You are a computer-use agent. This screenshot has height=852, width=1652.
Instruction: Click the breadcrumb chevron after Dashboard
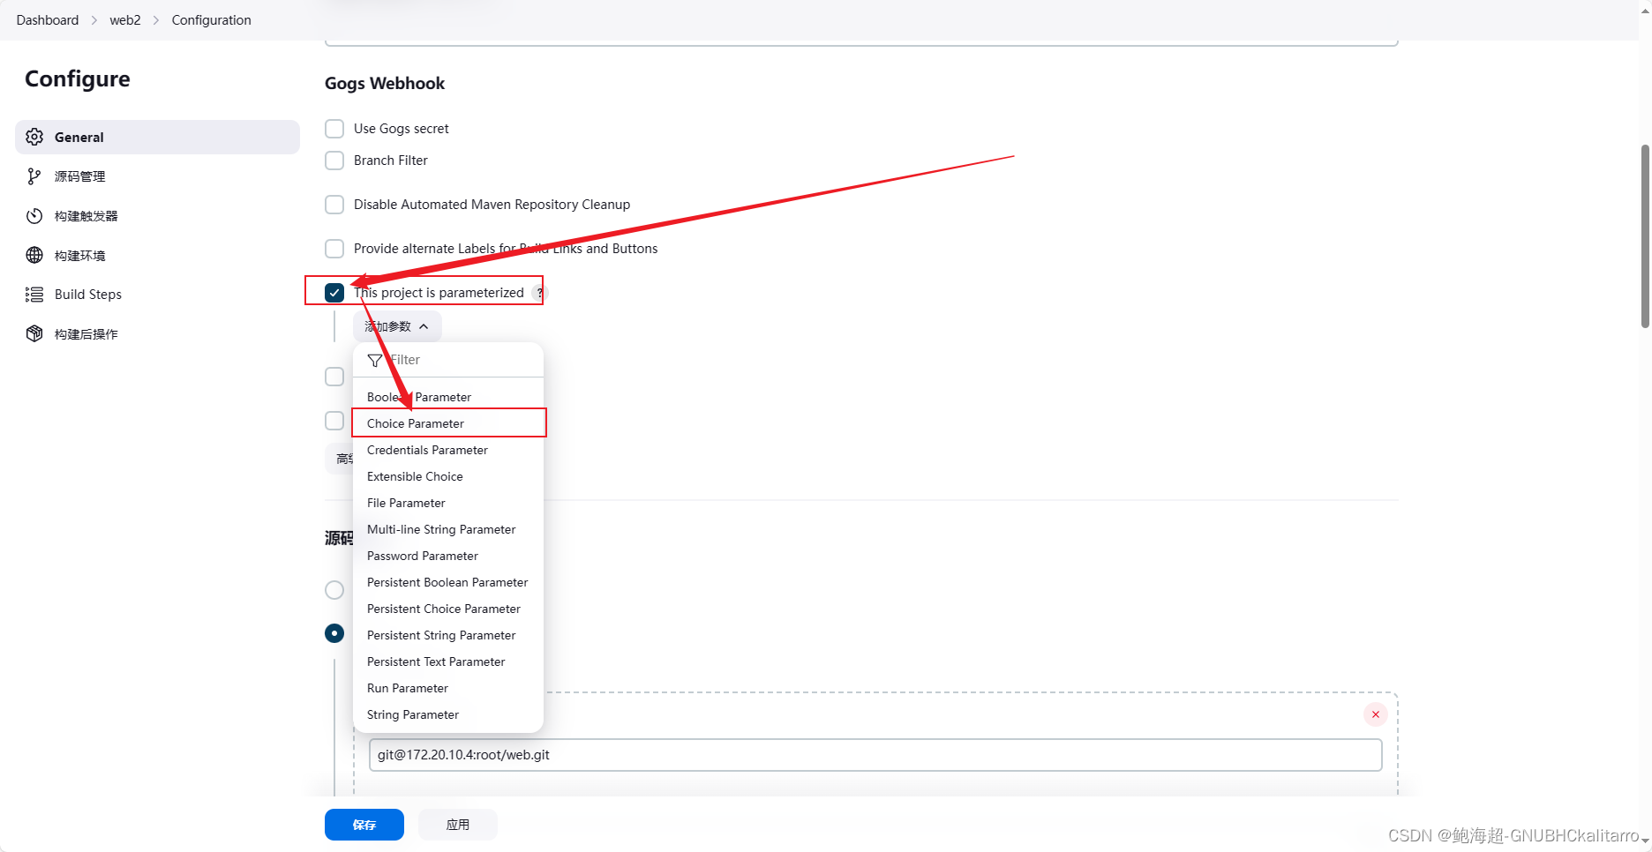94,20
